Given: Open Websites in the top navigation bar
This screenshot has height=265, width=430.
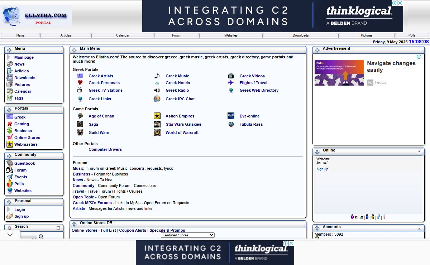Looking at the screenshot, I should click(x=231, y=35).
